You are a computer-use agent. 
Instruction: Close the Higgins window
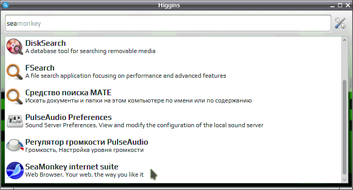(x=348, y=5)
